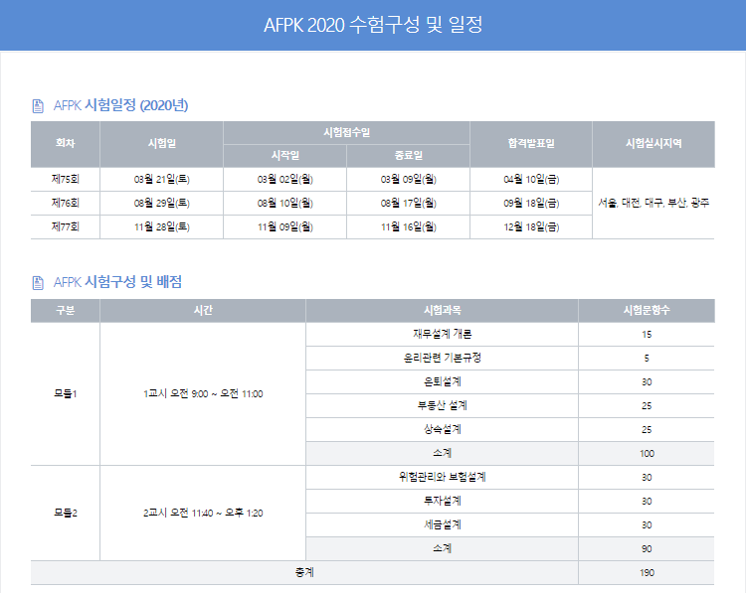Click the 시험과목 column header
Image resolution: width=746 pixels, height=593 pixels.
click(x=442, y=310)
